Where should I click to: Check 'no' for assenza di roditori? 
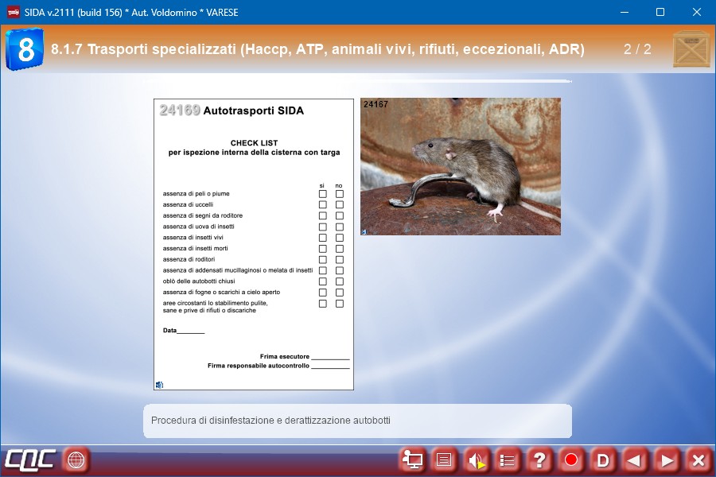tap(340, 259)
